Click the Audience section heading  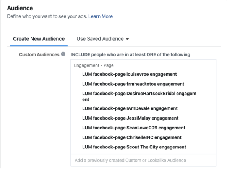(x=20, y=8)
